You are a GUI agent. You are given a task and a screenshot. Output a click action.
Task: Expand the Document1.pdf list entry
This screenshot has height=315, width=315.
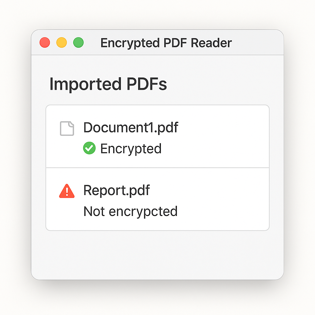click(157, 137)
